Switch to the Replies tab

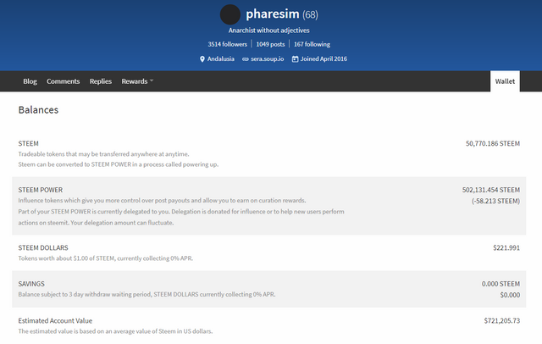click(x=101, y=81)
